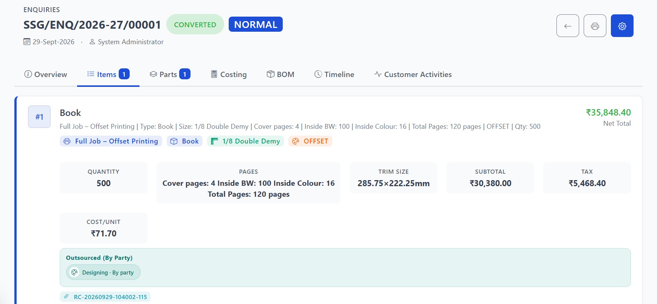
Task: Open Customer Activities tab
Action: [413, 74]
